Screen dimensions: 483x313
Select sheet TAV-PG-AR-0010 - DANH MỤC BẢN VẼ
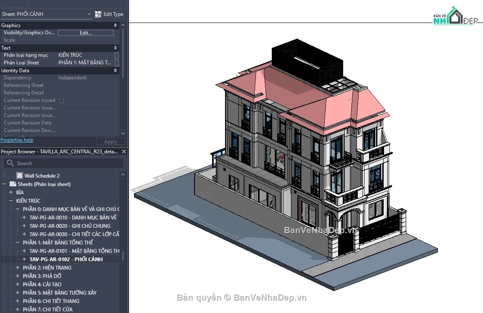coord(73,217)
